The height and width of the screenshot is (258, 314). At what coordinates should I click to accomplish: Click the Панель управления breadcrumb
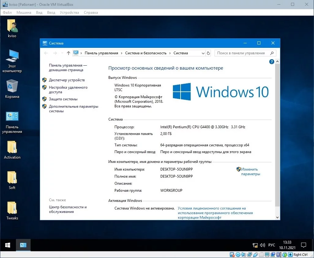(x=101, y=53)
